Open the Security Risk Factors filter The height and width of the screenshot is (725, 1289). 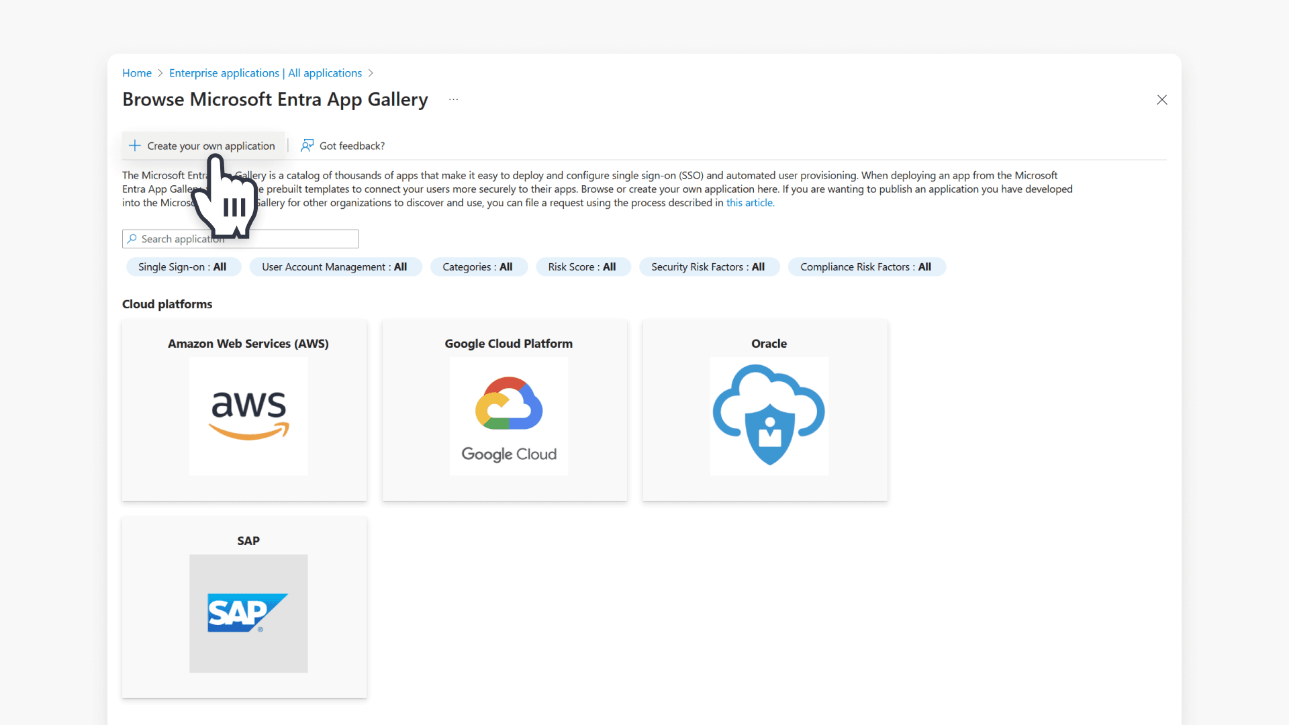point(709,267)
